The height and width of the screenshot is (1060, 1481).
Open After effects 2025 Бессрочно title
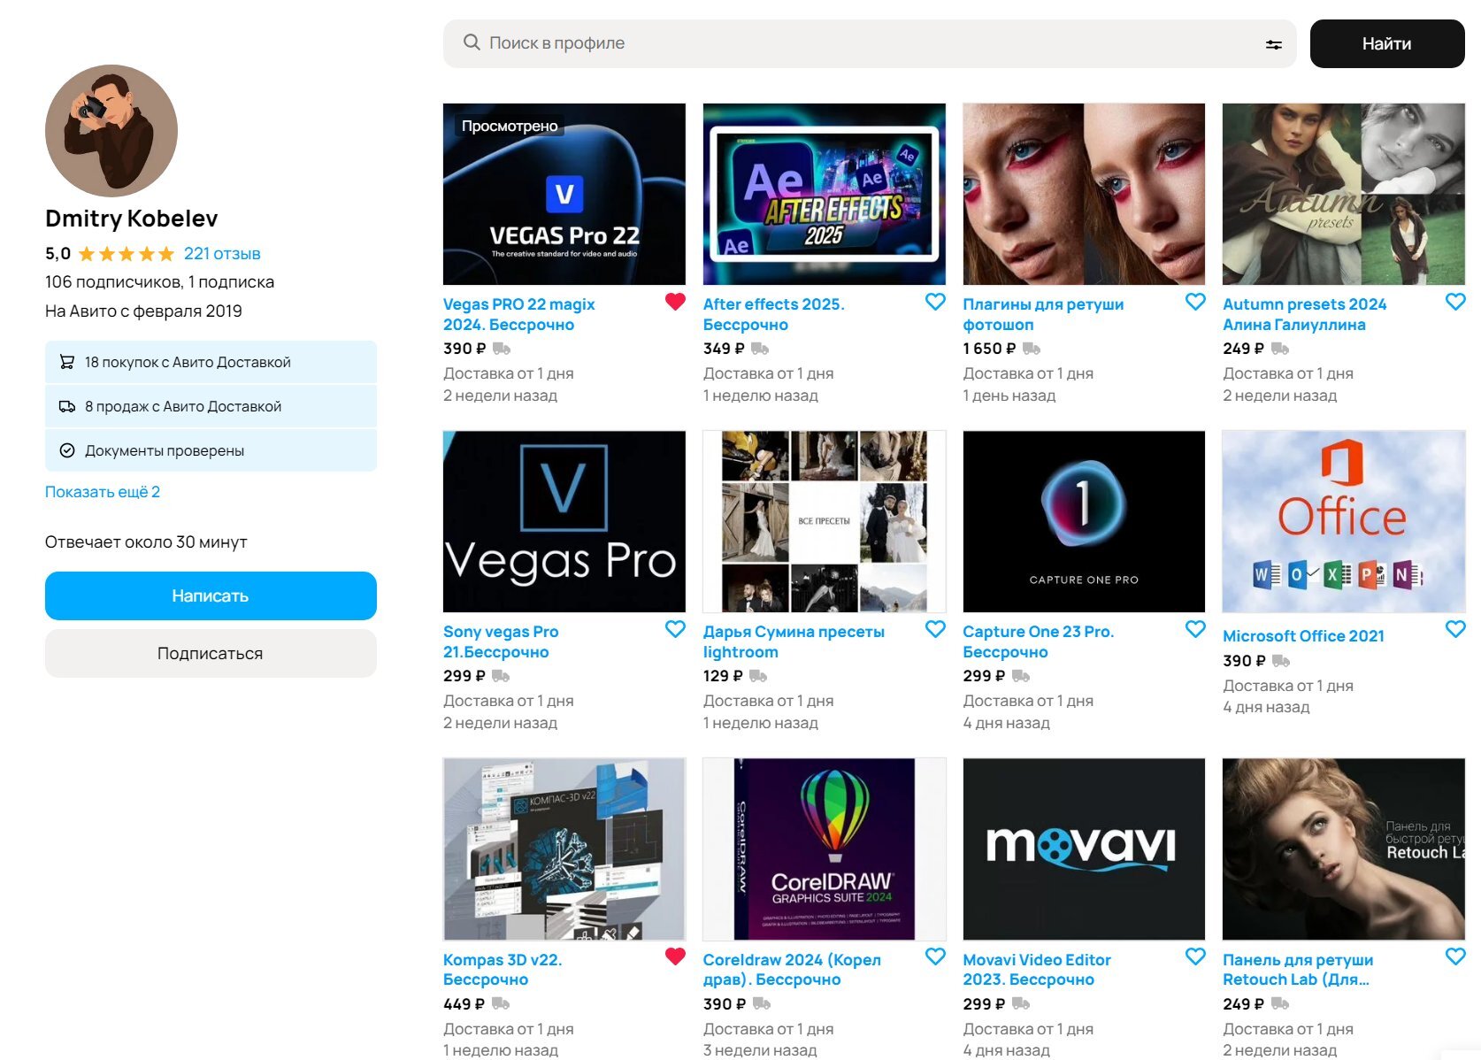click(x=774, y=314)
